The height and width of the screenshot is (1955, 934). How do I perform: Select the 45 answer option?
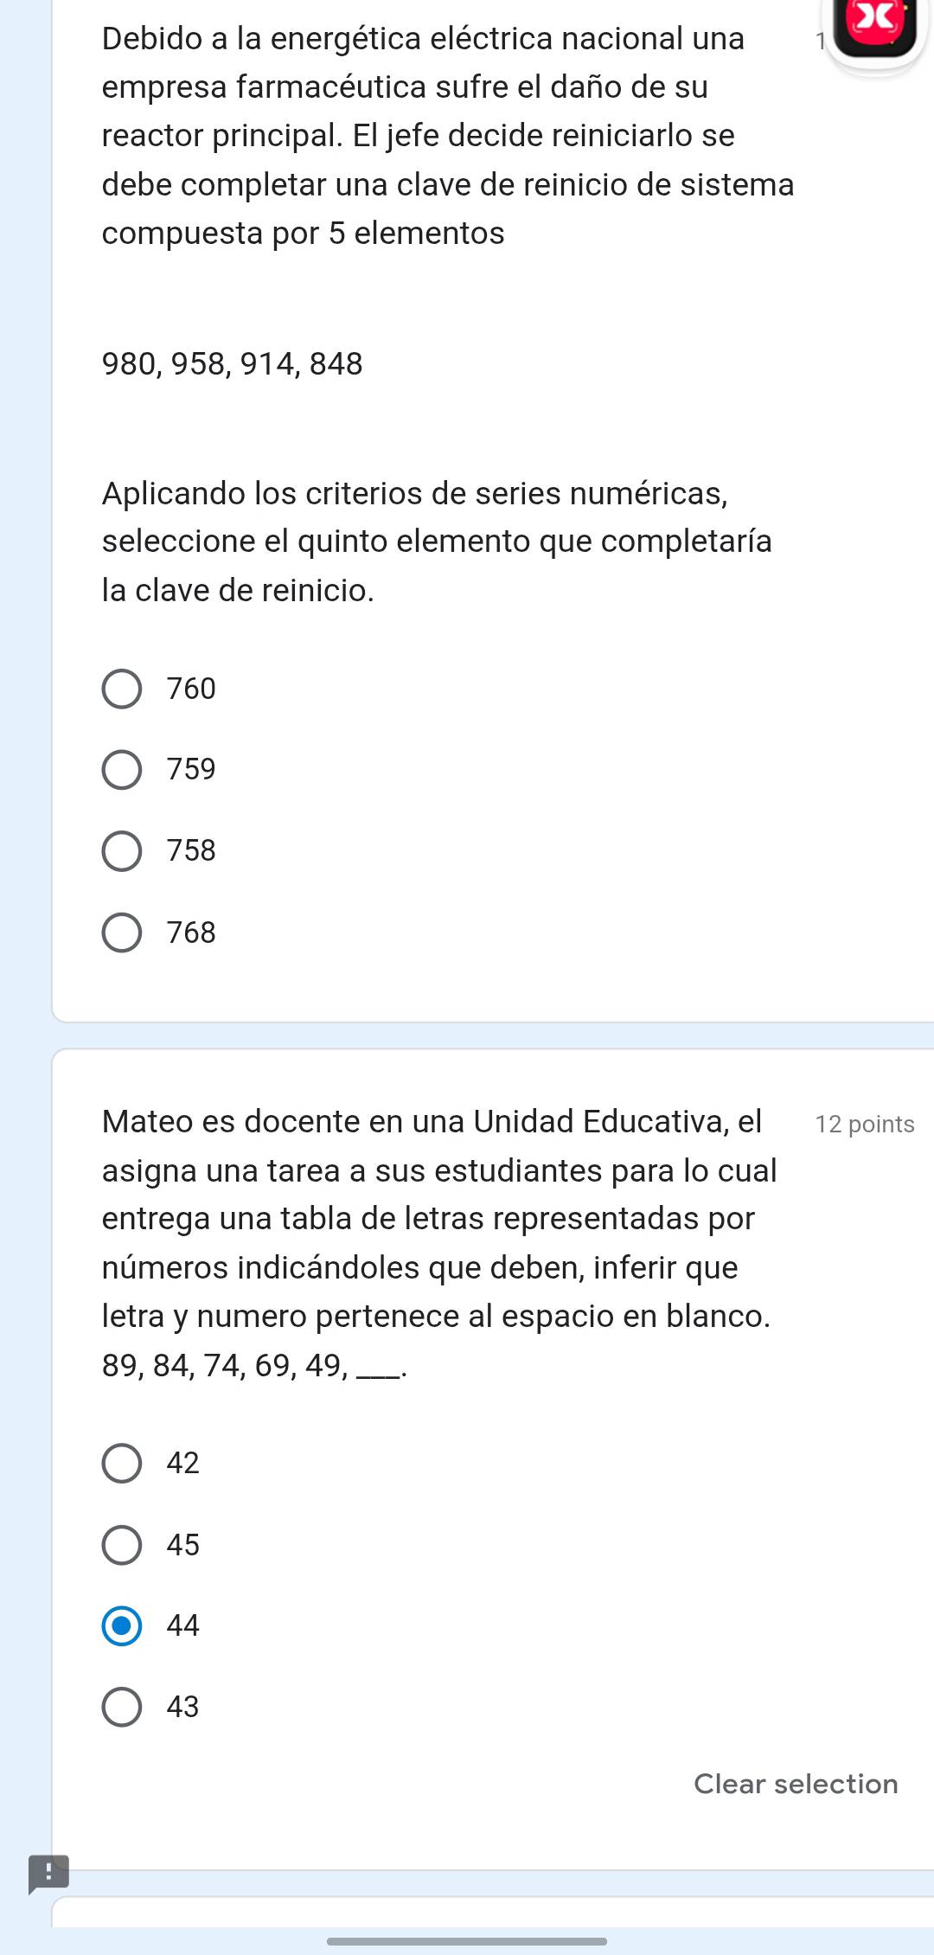pos(122,1546)
